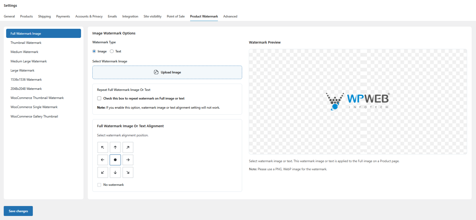This screenshot has height=220, width=476.
Task: Open WooCommerce Single Watermark section
Action: pyautogui.click(x=34, y=107)
